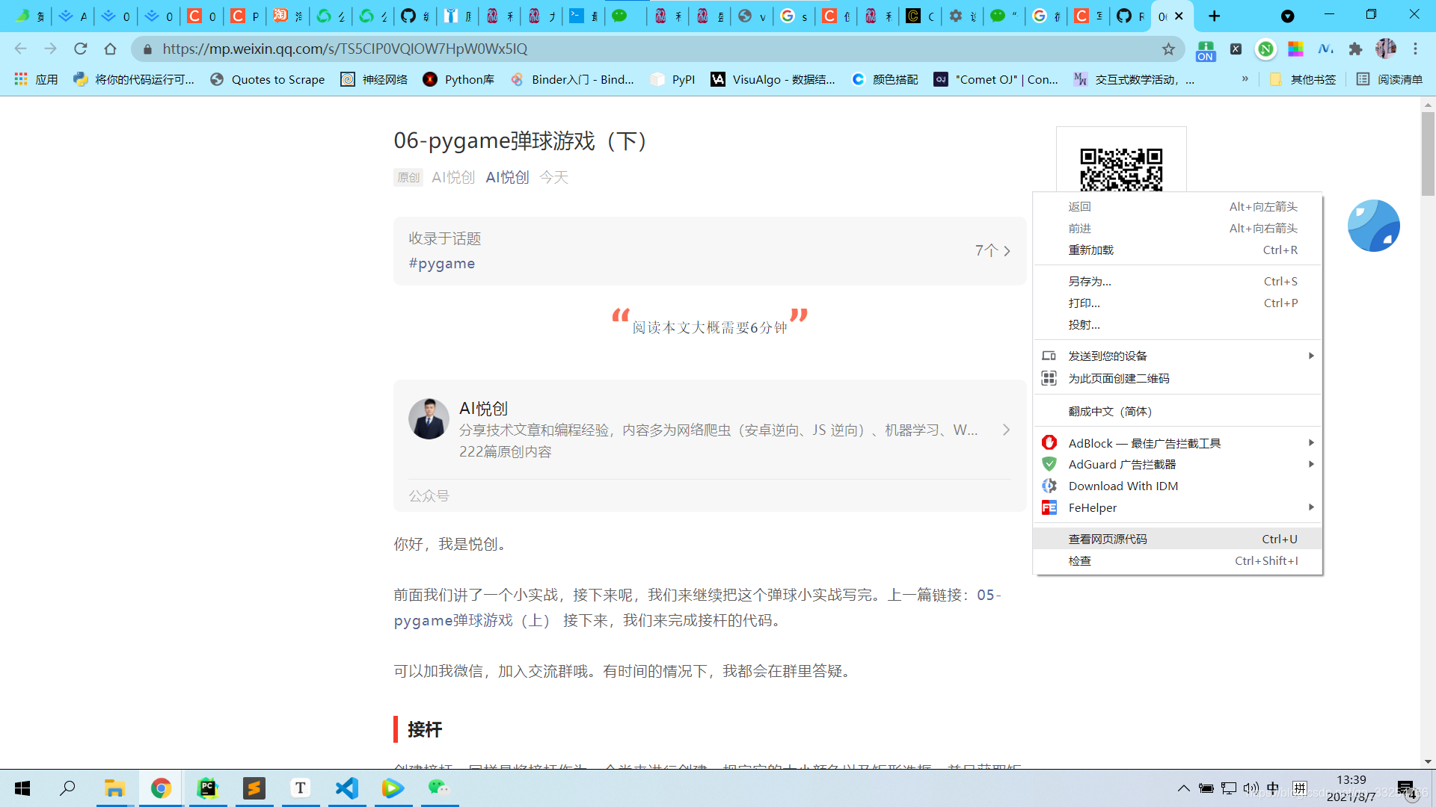The height and width of the screenshot is (807, 1436).
Task: Choose 另存为... in the context menu
Action: click(x=1090, y=282)
